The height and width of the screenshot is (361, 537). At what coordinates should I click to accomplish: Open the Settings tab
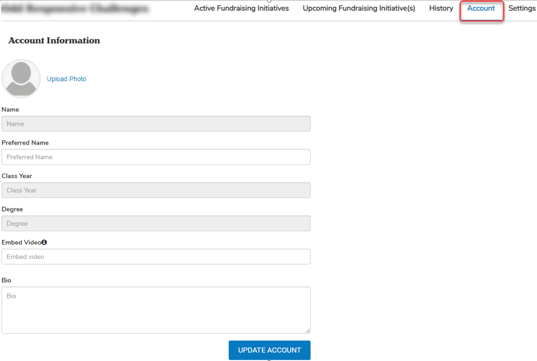click(522, 9)
